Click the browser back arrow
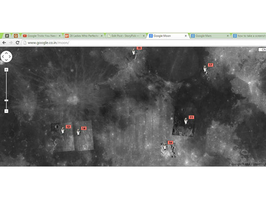The width and height of the screenshot is (266, 199). tap(4, 42)
